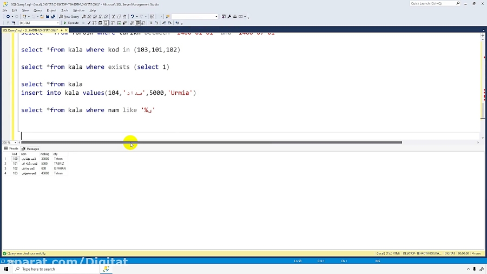The height and width of the screenshot is (274, 487).
Task: Click the New Query button
Action: click(x=69, y=16)
